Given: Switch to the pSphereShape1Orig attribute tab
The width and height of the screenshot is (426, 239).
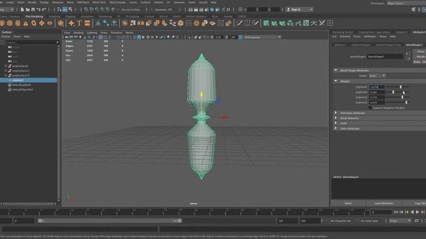Looking at the screenshot, I should point(389,44).
